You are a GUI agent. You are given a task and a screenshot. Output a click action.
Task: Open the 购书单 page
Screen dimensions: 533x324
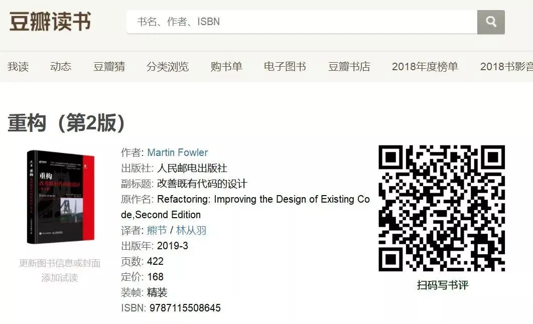tap(226, 67)
